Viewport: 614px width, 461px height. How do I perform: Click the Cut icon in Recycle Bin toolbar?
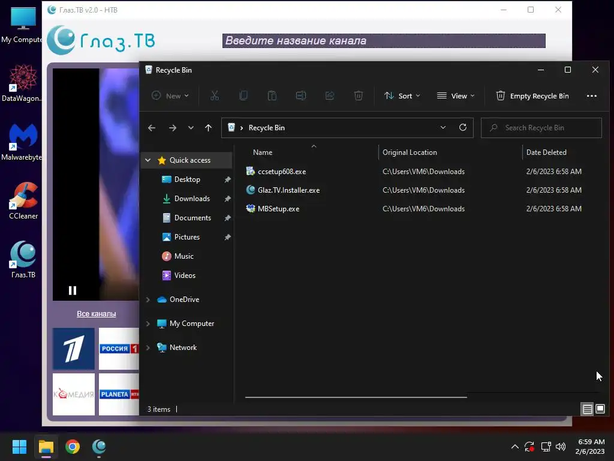[x=215, y=95]
